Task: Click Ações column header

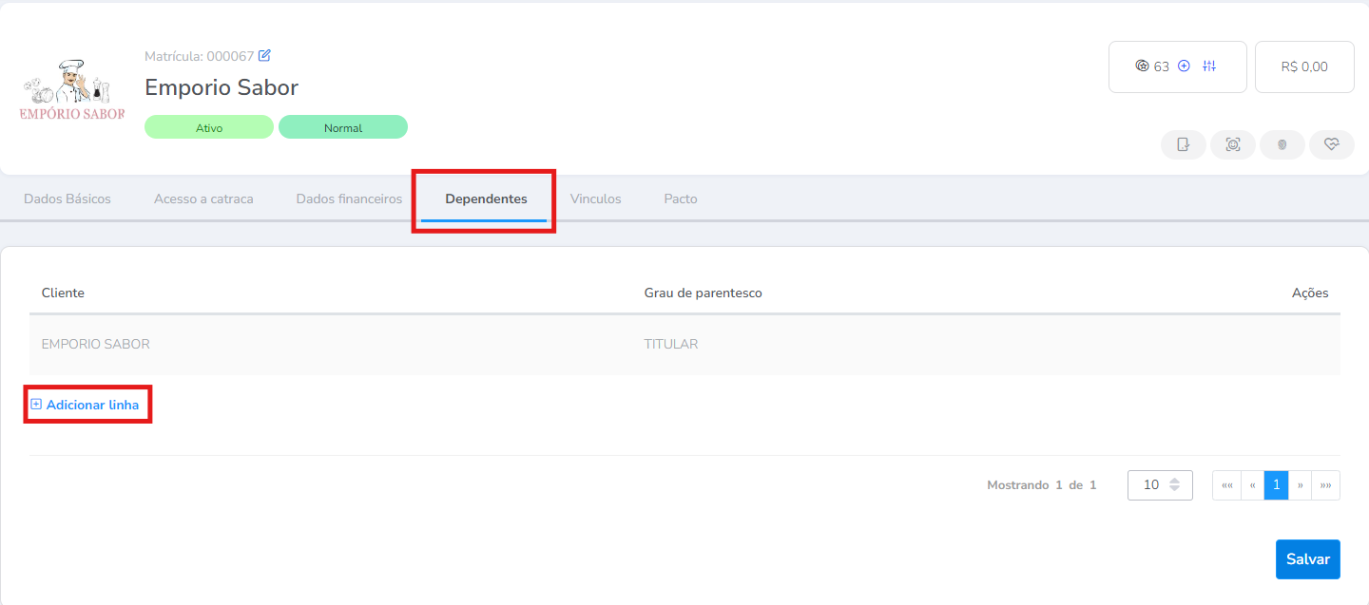Action: coord(1310,293)
